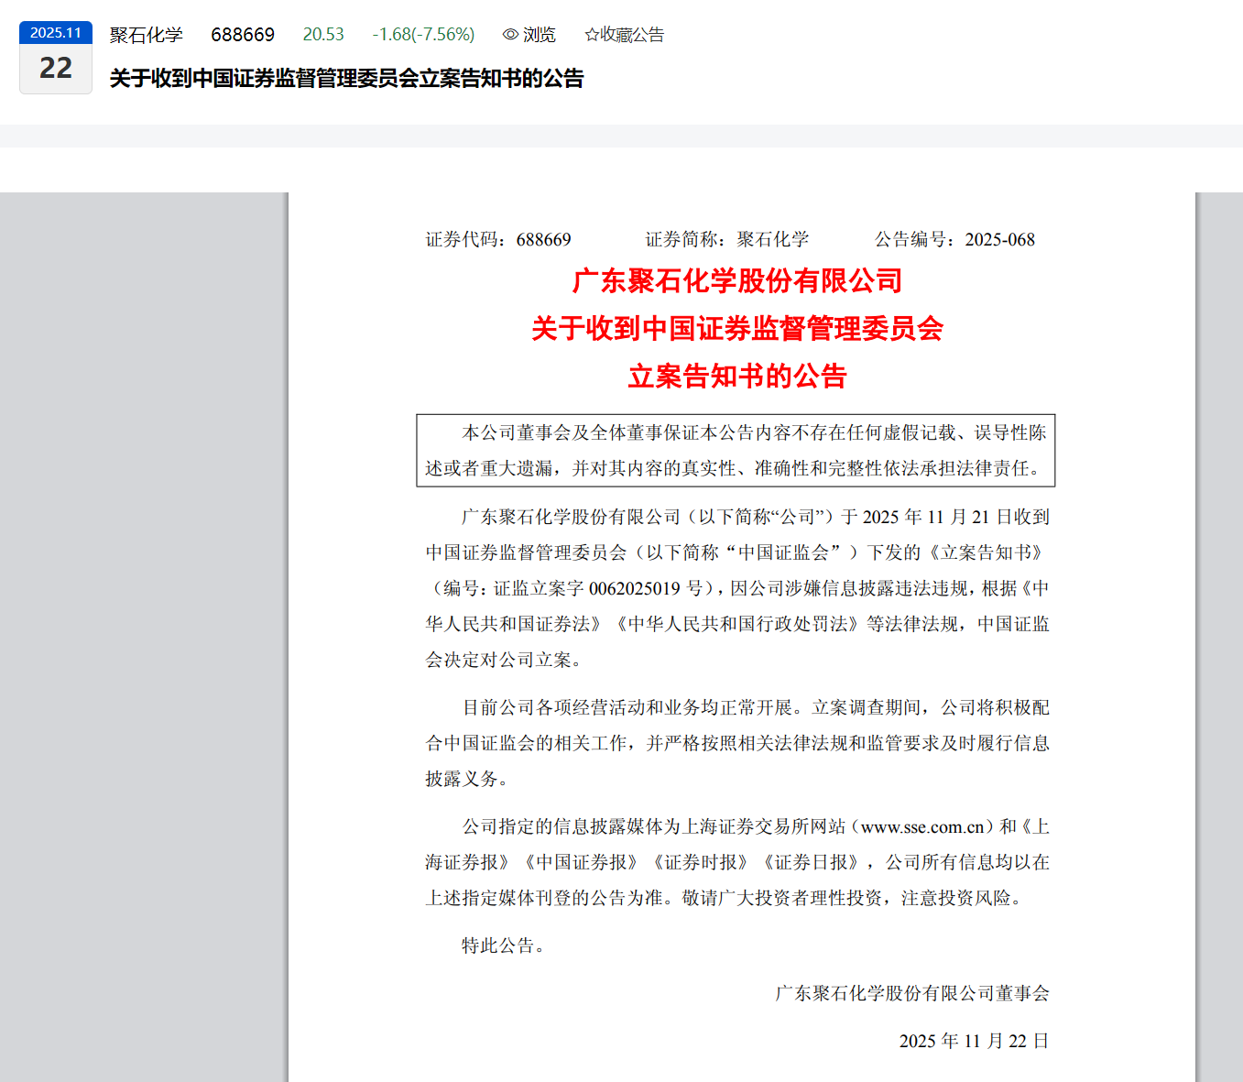Click the line 会决定对公司立案。
The width and height of the screenshot is (1243, 1082).
504,660
